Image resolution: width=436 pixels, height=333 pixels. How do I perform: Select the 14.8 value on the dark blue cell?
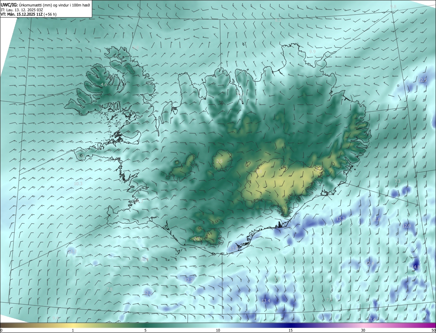416,267
